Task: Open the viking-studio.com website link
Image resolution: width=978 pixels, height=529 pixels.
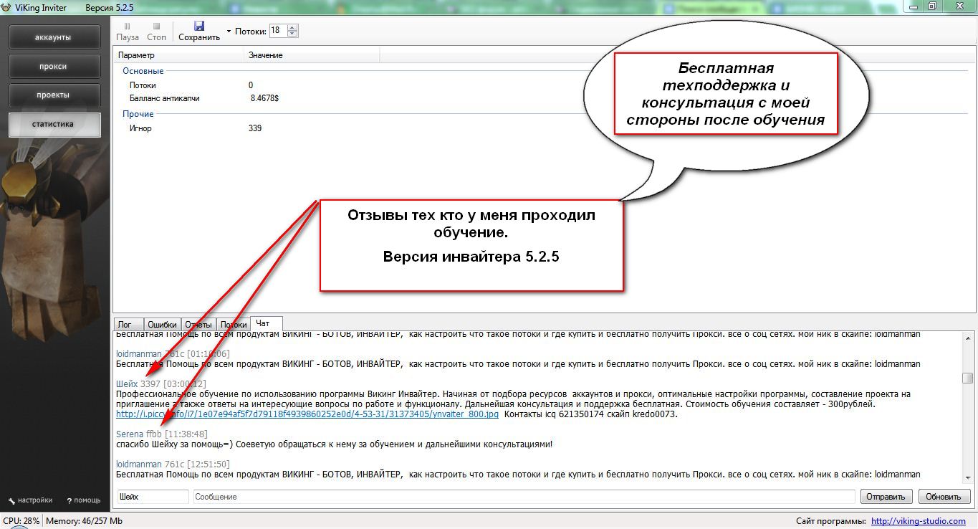Action: point(918,521)
